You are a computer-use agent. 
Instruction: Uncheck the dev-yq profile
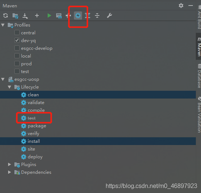[17, 41]
